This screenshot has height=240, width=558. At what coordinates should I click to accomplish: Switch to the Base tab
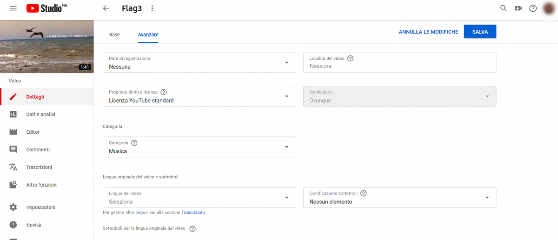(x=114, y=35)
